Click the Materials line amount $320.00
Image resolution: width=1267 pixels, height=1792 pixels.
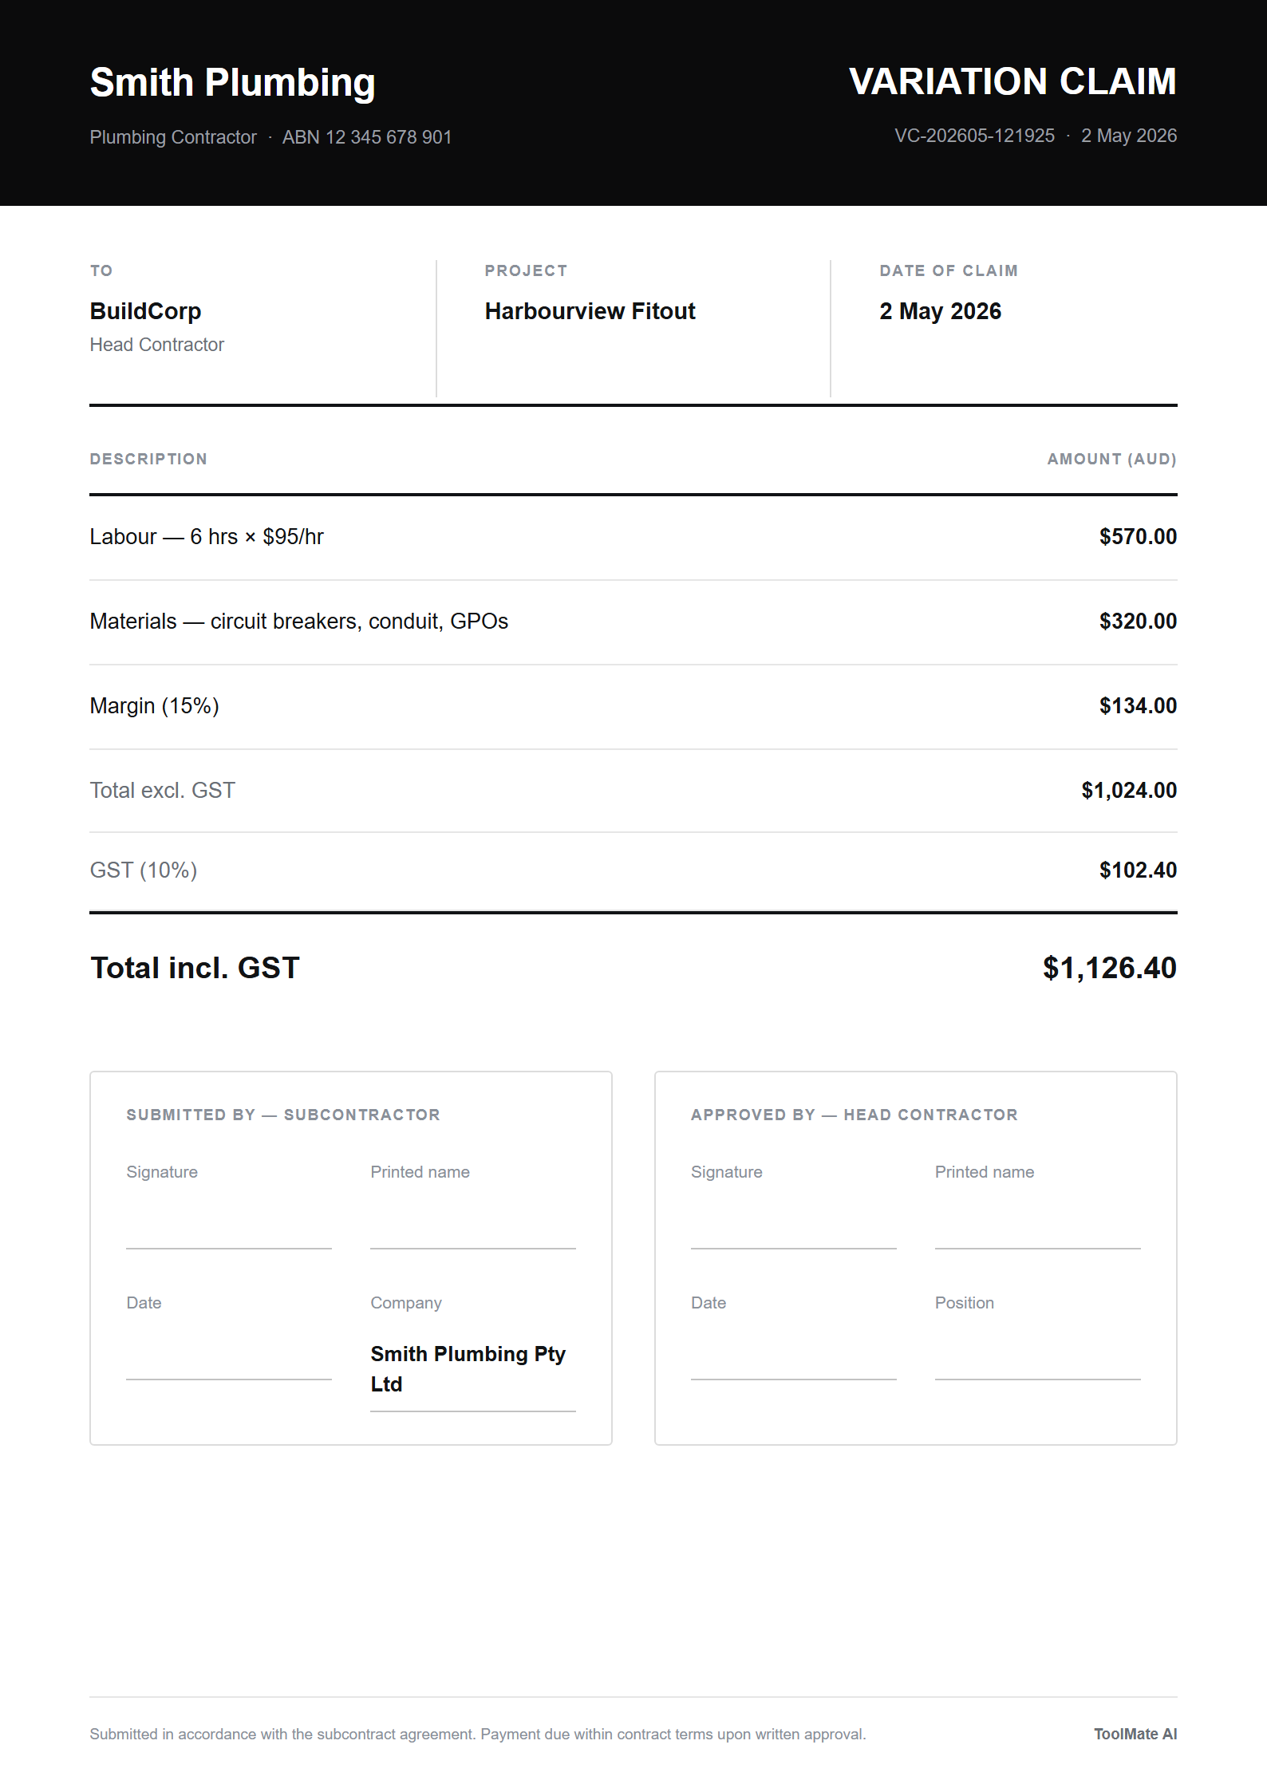click(x=1138, y=622)
